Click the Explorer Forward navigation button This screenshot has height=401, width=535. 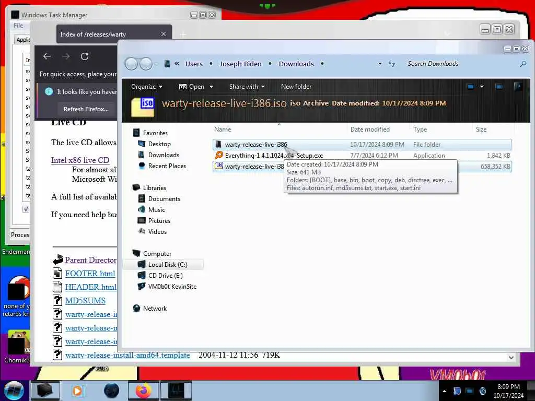click(146, 64)
